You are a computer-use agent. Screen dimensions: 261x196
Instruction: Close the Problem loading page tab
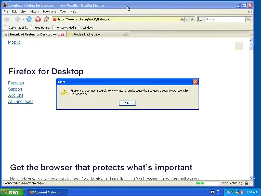126,34
